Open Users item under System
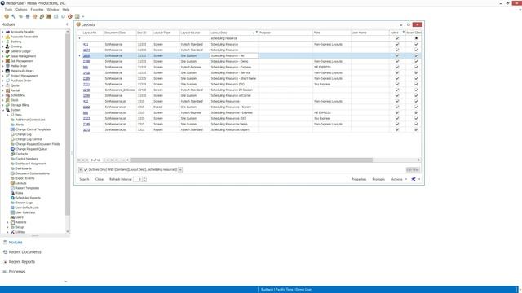Screen dimensions: 522x293 click(20, 217)
